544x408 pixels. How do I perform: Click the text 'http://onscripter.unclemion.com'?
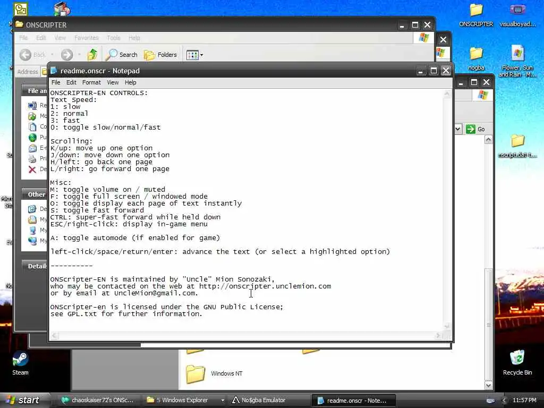[265, 286]
